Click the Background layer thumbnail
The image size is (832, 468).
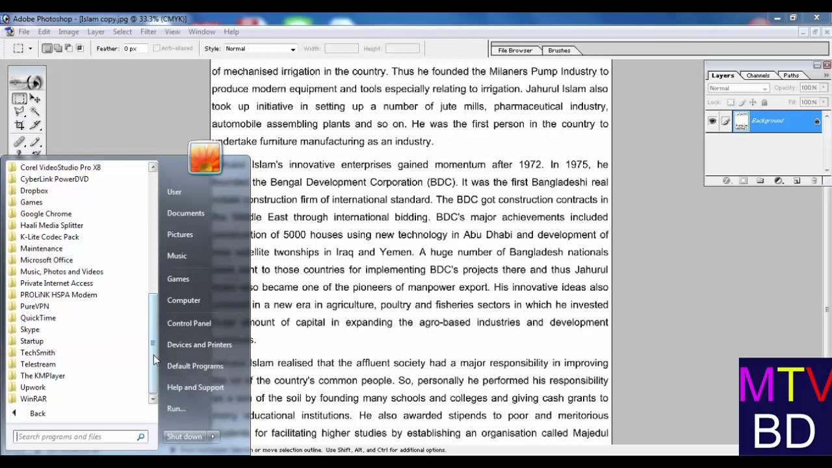point(741,121)
